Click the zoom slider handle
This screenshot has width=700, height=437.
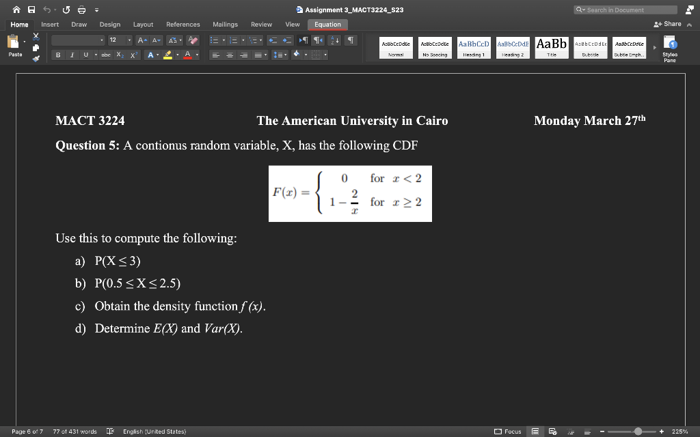click(x=638, y=432)
